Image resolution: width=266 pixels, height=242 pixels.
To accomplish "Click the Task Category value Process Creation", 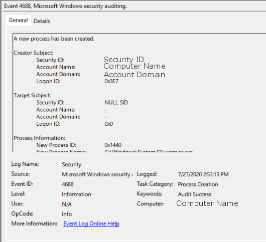I will (x=198, y=184).
